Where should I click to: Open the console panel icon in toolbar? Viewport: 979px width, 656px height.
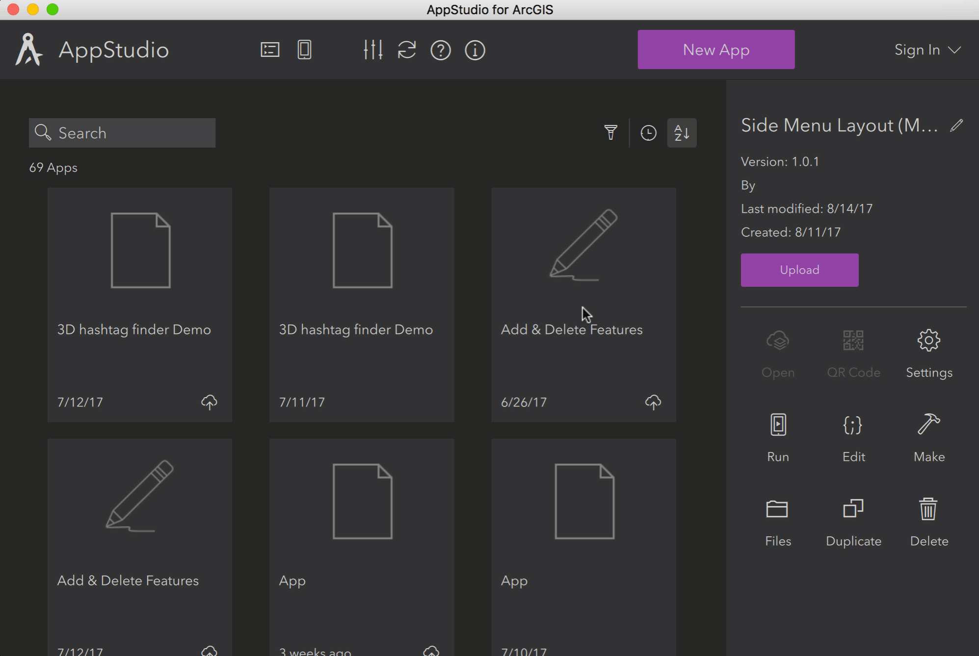coord(270,50)
